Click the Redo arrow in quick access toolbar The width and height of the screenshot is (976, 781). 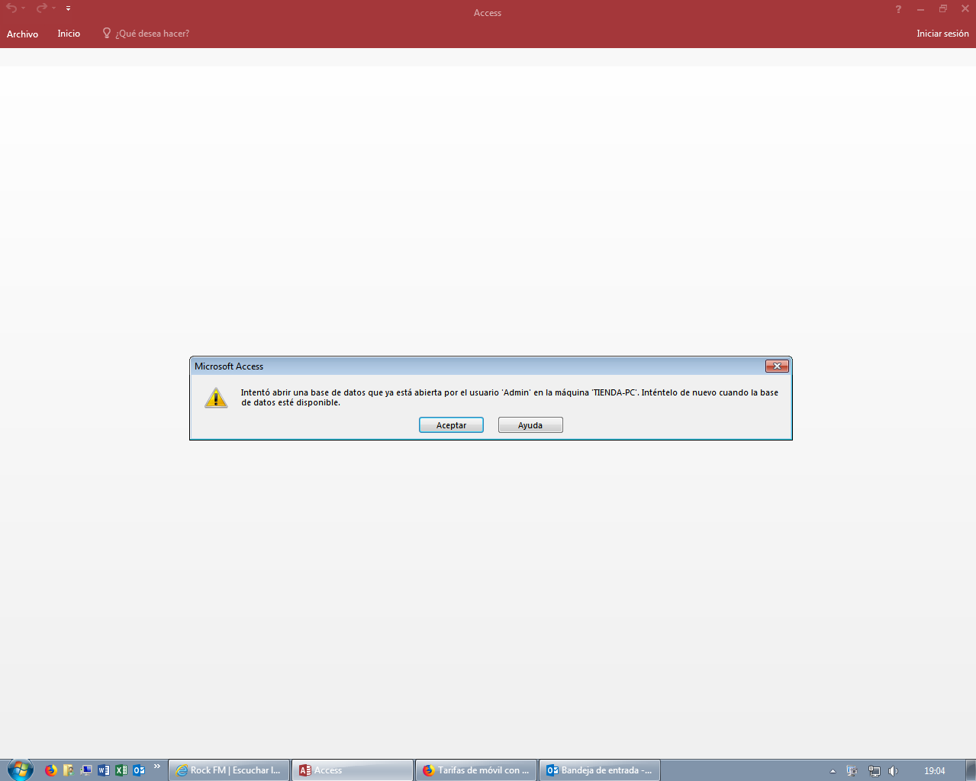coord(41,8)
